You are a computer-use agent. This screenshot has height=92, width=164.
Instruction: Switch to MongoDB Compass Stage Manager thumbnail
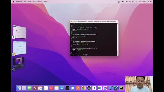19,32
